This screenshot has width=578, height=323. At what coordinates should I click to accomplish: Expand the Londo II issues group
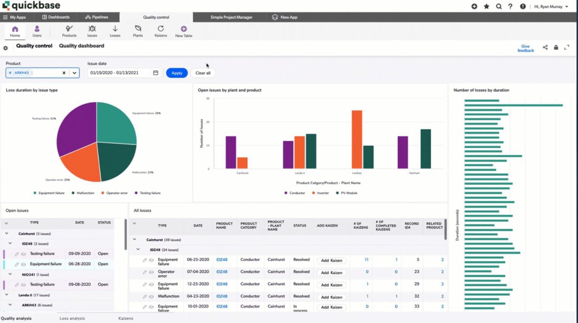6,295
